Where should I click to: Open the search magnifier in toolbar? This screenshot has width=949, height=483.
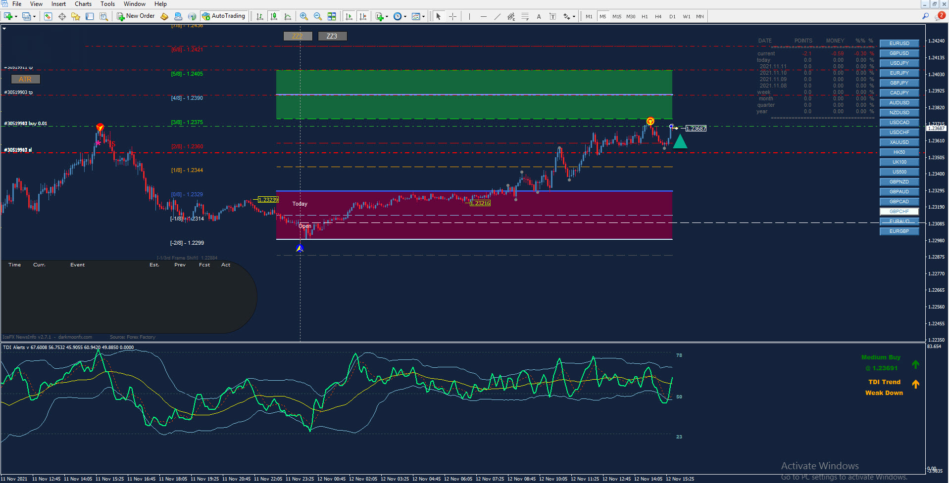[925, 16]
